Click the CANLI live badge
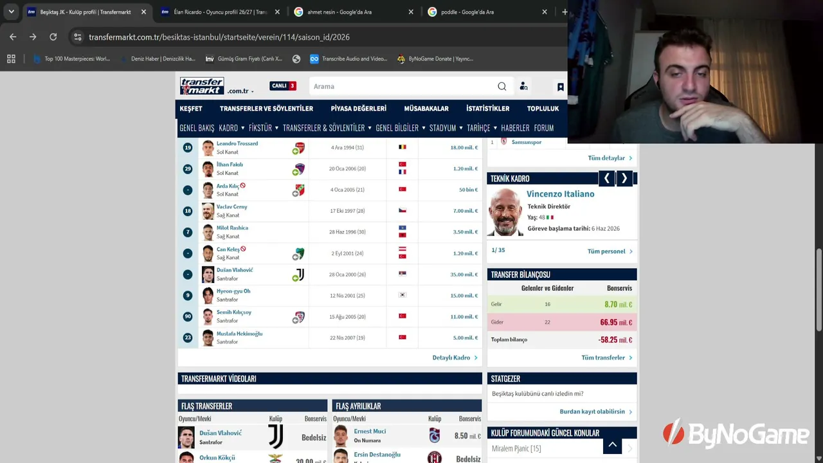823x463 pixels. (x=283, y=86)
